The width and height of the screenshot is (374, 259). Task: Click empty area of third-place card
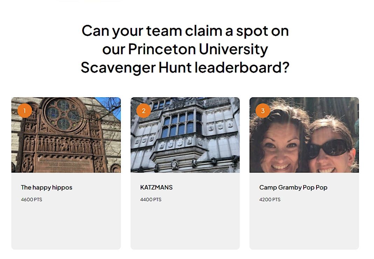[304, 226]
